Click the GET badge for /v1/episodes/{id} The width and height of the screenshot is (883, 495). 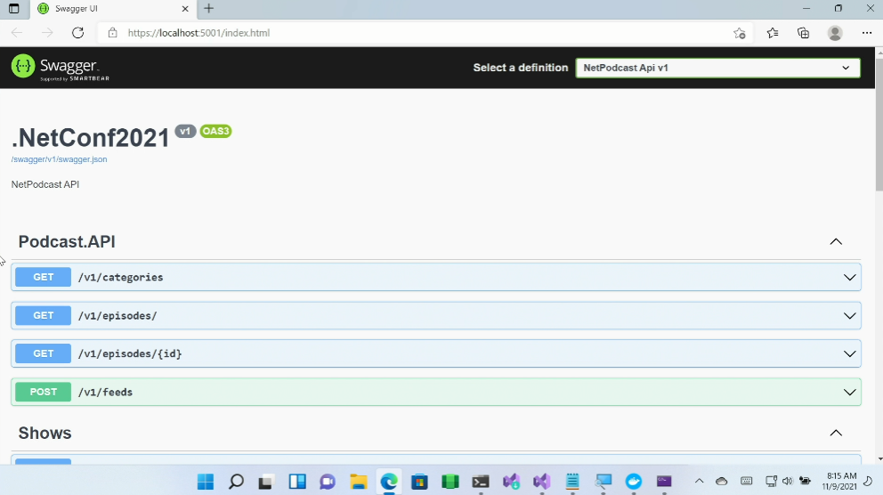coord(44,353)
